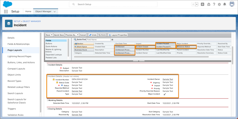Click the Quick Find magnifier icon
This screenshot has width=238, height=119.
click(75, 40)
